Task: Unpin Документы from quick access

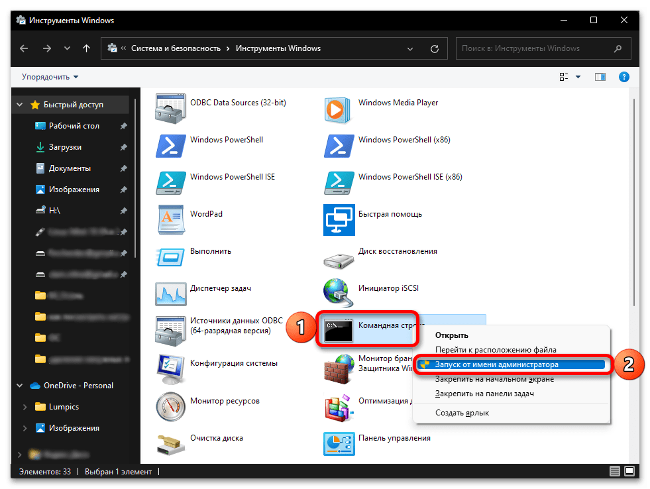Action: tap(123, 168)
